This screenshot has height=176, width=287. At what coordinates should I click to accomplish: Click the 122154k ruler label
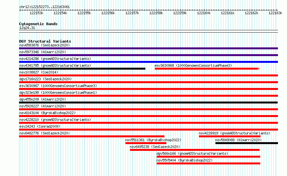tap(60, 13)
